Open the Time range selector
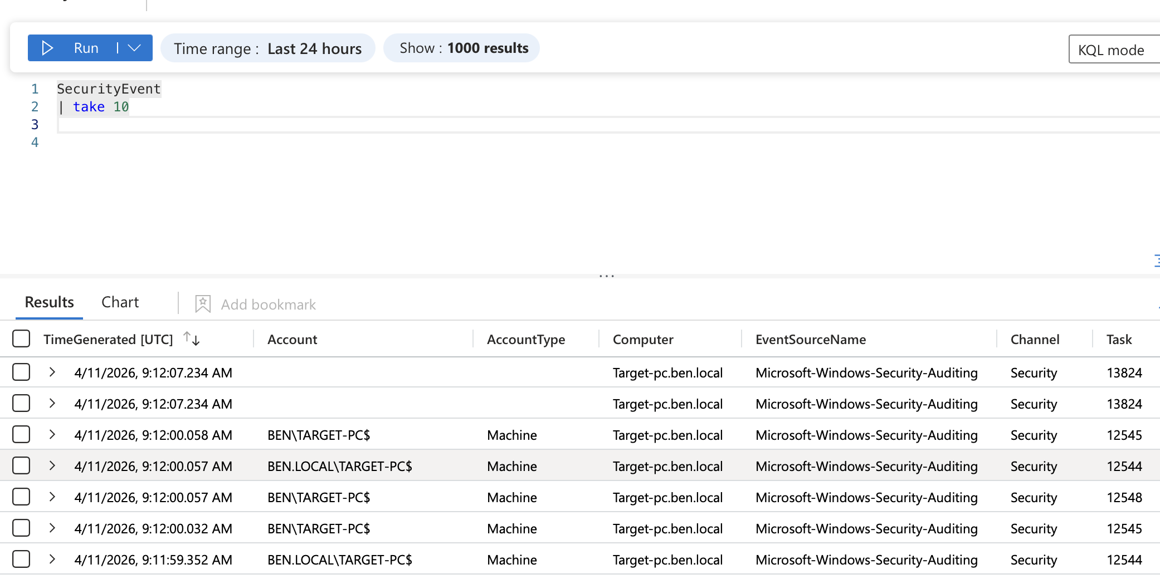The image size is (1160, 579). click(x=267, y=48)
